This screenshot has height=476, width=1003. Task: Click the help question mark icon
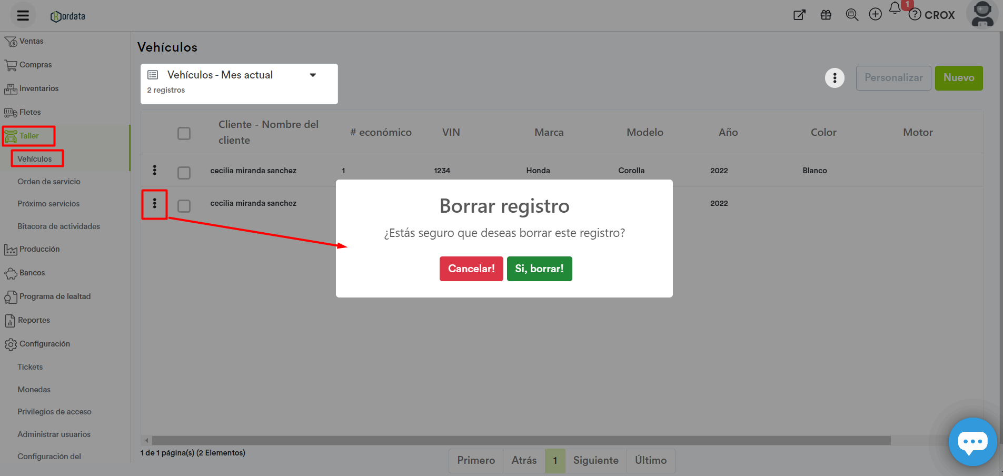click(915, 15)
